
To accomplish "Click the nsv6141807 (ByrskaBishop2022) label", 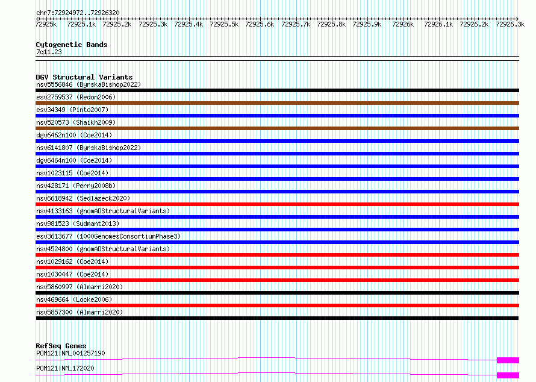I will [89, 148].
